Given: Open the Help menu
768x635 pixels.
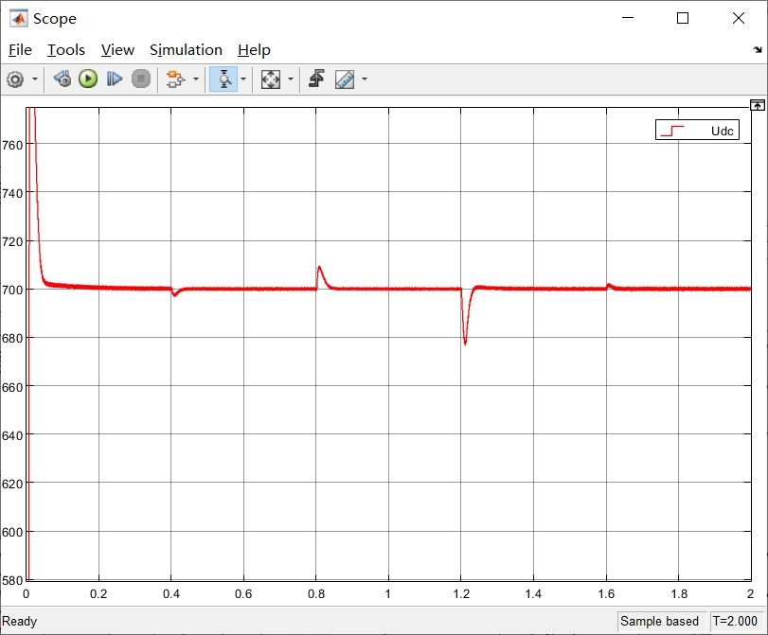Looking at the screenshot, I should pyautogui.click(x=254, y=50).
